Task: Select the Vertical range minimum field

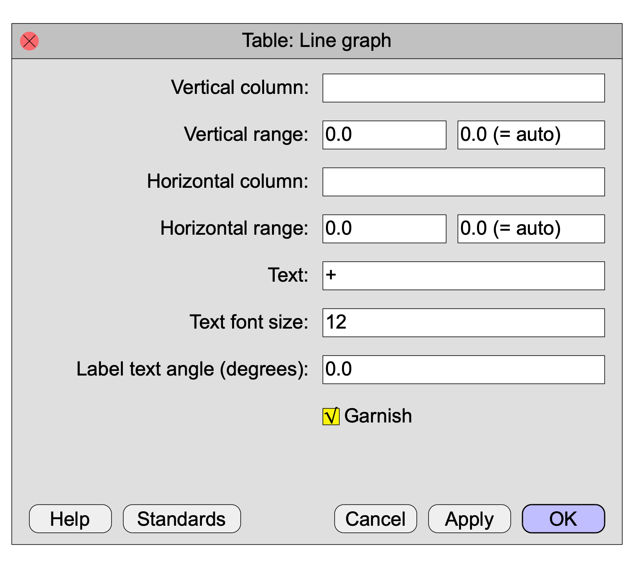Action: pyautogui.click(x=384, y=135)
